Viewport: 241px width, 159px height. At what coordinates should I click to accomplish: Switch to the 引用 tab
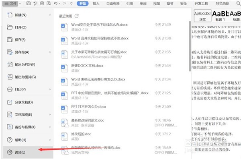[x=130, y=4]
